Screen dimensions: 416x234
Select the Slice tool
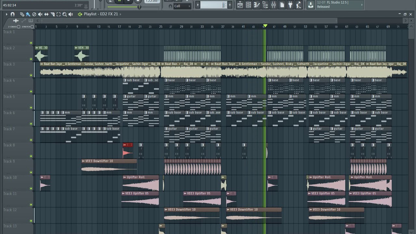pyautogui.click(x=52, y=14)
